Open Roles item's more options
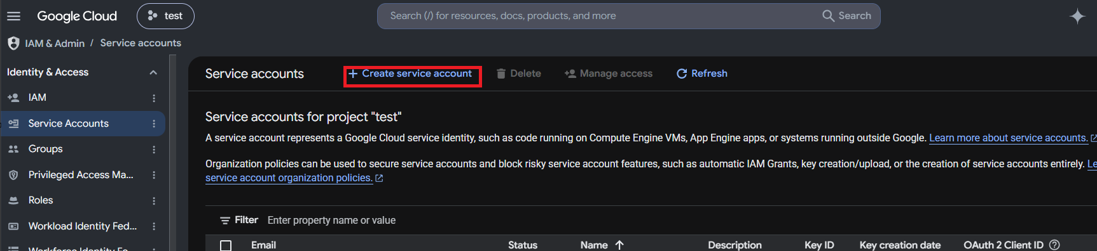 click(154, 201)
